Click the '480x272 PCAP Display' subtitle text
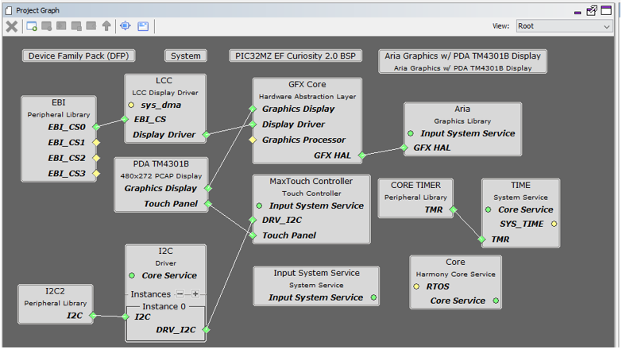The height and width of the screenshot is (353, 622). (x=161, y=176)
